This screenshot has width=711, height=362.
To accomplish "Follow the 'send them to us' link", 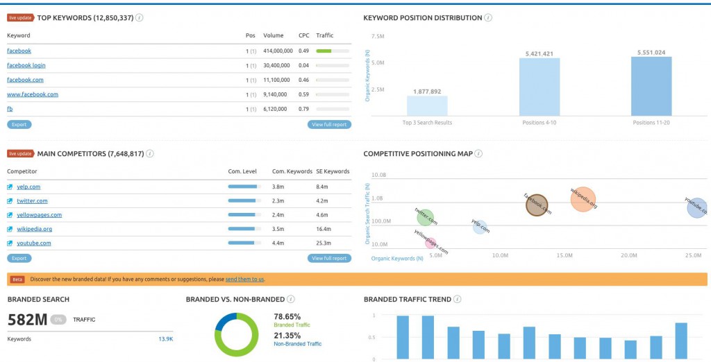I will (245, 279).
